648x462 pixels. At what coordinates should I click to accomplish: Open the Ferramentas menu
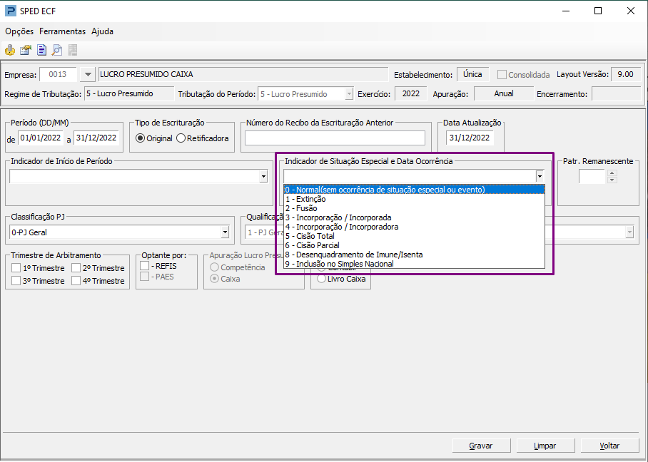coord(62,31)
